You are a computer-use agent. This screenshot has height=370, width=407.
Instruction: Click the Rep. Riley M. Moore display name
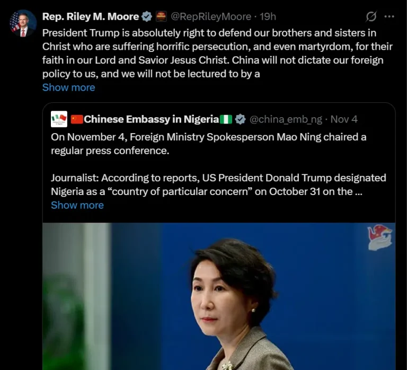coord(91,16)
